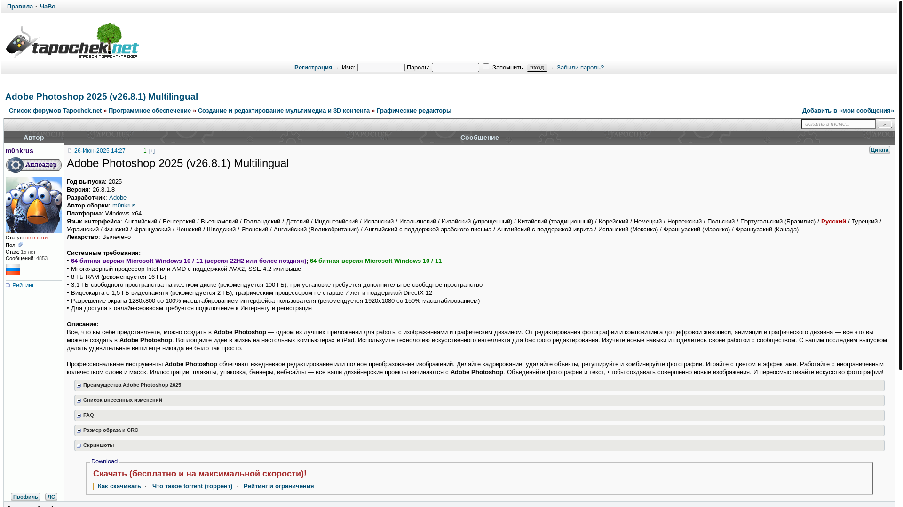Open the Adobe developer link

click(118, 198)
